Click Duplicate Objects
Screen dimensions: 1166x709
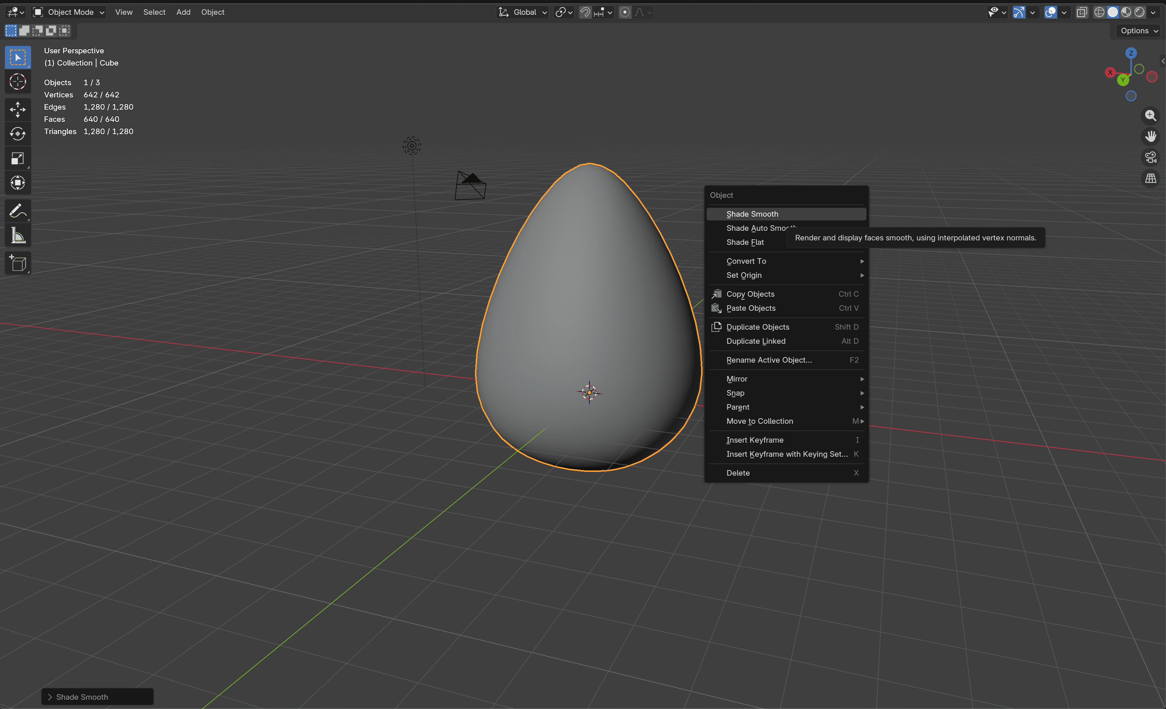tap(786, 327)
